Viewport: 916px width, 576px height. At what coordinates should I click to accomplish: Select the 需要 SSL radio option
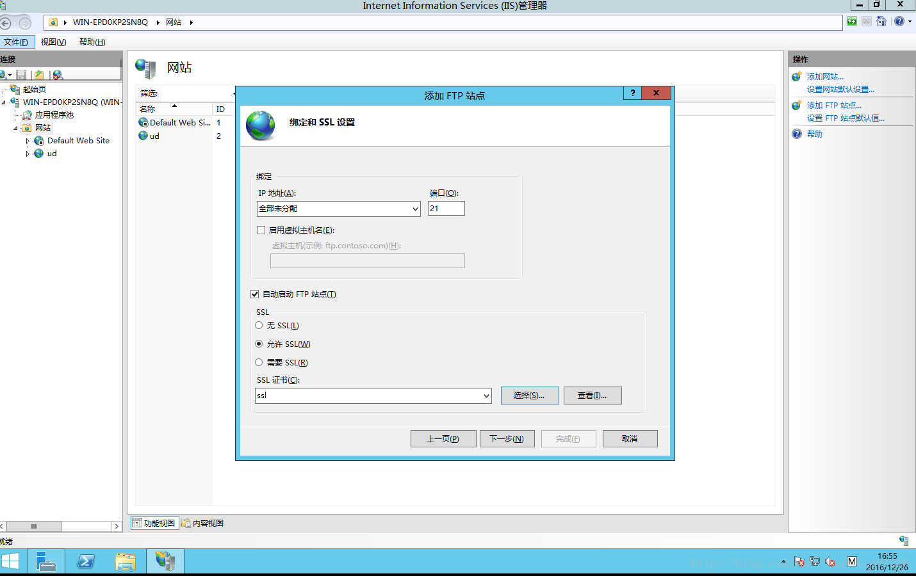tap(259, 363)
